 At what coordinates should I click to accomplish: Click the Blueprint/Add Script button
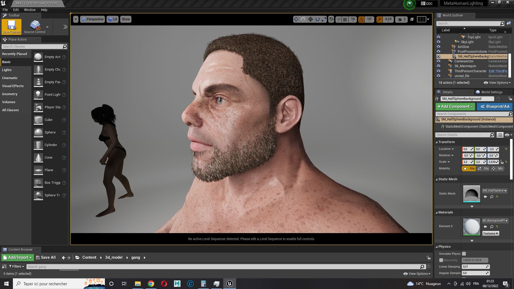(x=495, y=106)
